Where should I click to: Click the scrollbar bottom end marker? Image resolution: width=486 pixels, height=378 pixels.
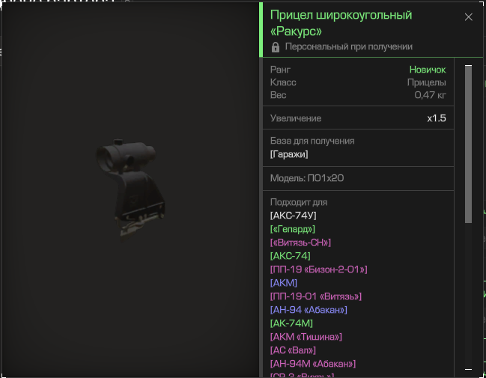[x=468, y=369]
